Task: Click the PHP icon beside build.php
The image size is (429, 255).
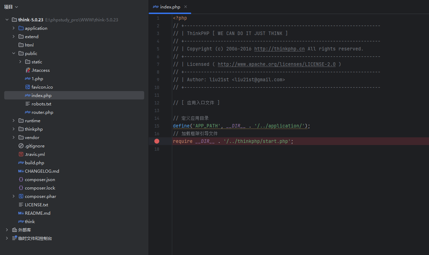Action: [x=21, y=163]
